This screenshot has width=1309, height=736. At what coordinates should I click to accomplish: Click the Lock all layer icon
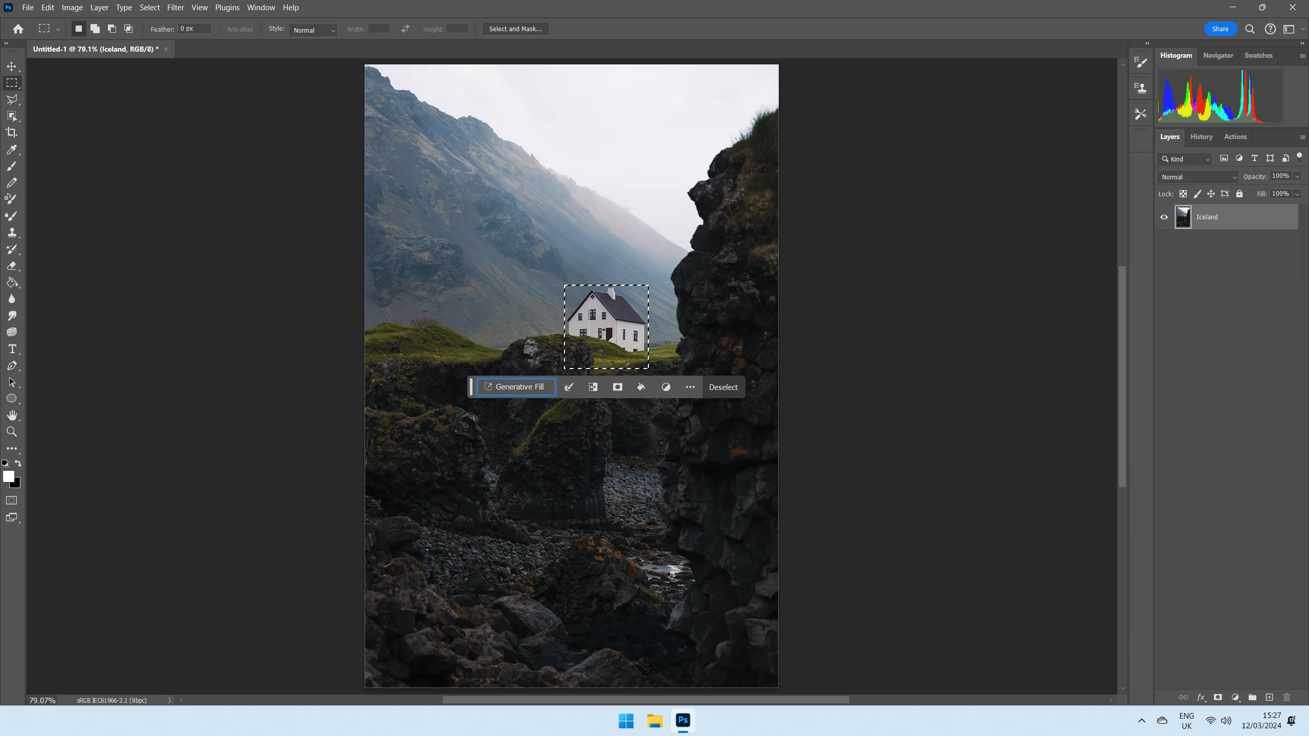(1239, 194)
